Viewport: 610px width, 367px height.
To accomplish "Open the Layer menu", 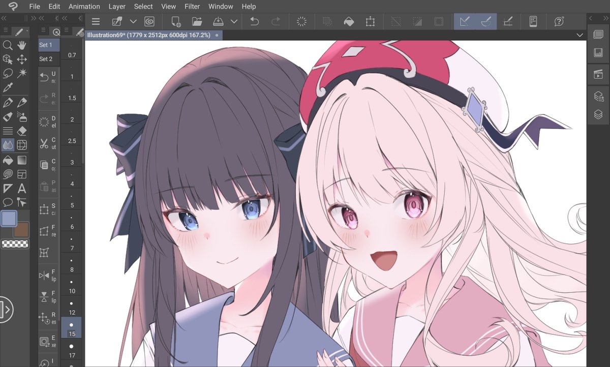I will pos(117,7).
